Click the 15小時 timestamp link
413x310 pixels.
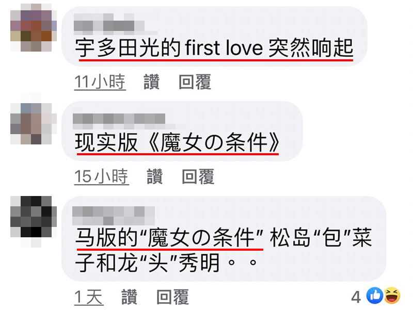click(101, 177)
